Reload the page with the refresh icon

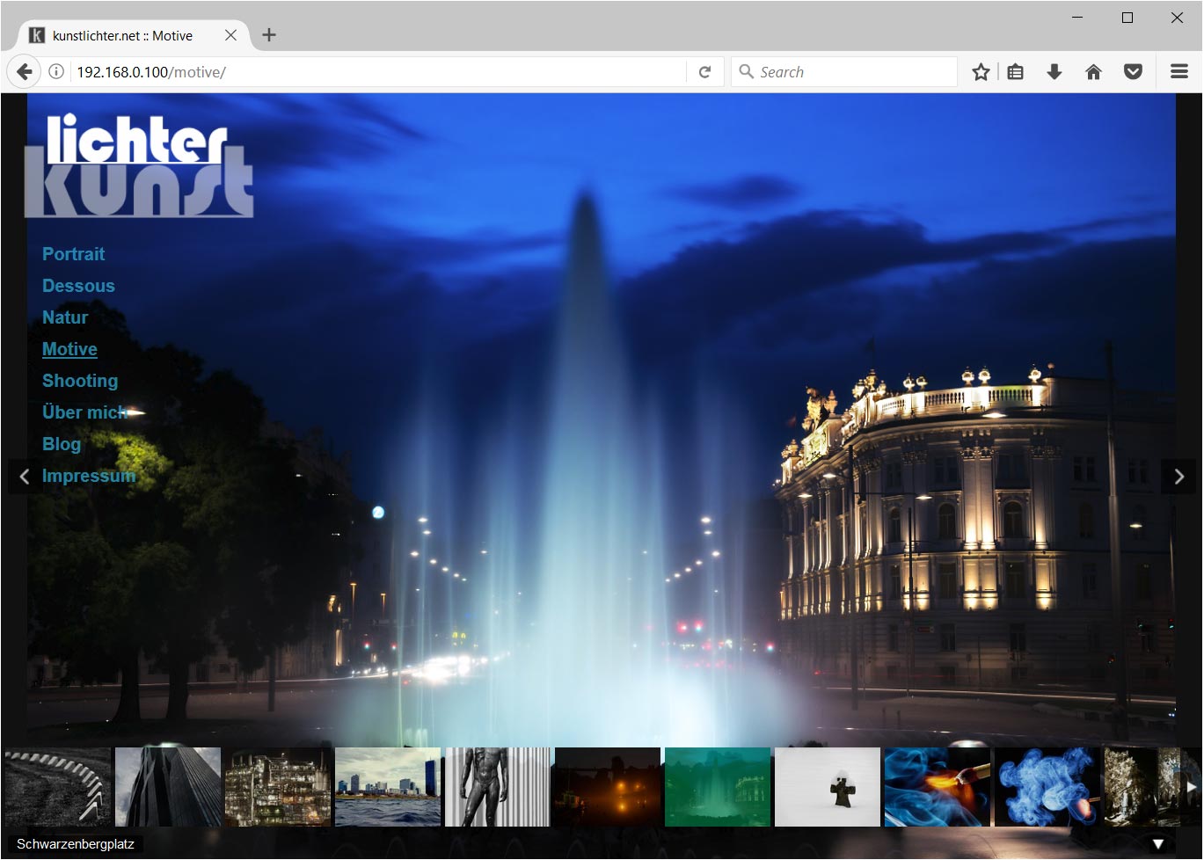[x=704, y=72]
